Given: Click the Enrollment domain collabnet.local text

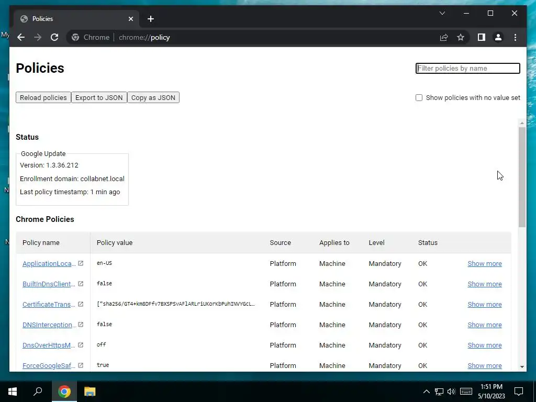Looking at the screenshot, I should [72, 179].
